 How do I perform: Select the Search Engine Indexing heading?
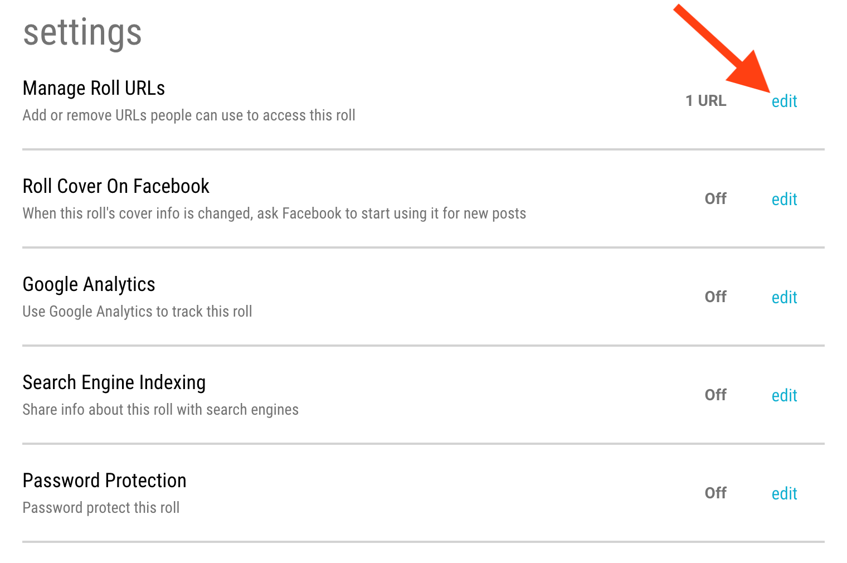pos(114,383)
